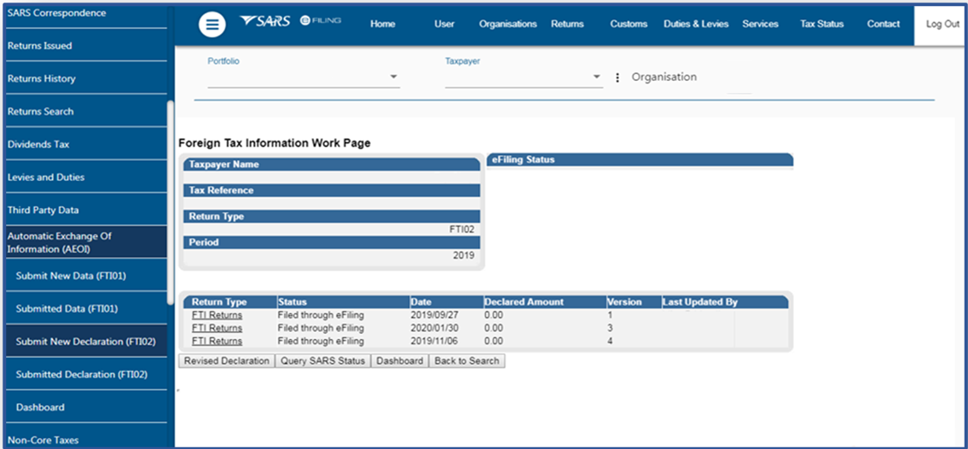Click the Back to Search button
Screen dimensions: 968x449
467,361
